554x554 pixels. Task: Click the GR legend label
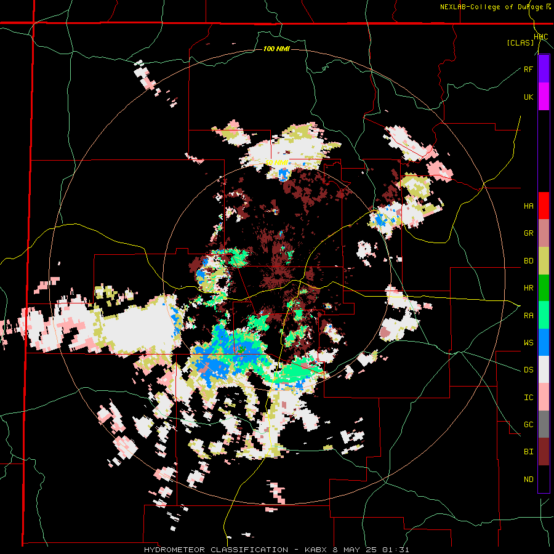tap(528, 233)
